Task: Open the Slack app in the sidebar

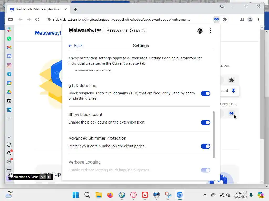Action: pos(9,30)
